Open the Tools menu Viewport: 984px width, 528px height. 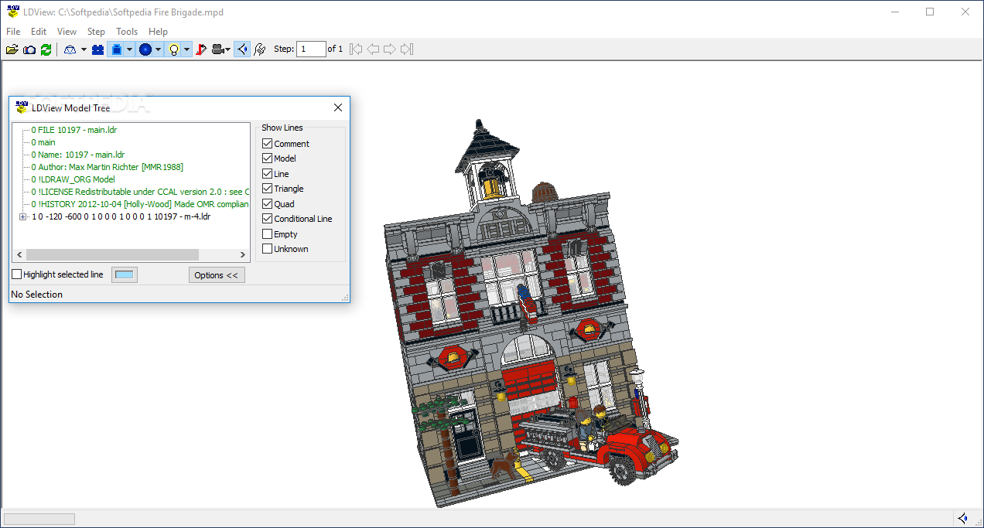click(127, 32)
